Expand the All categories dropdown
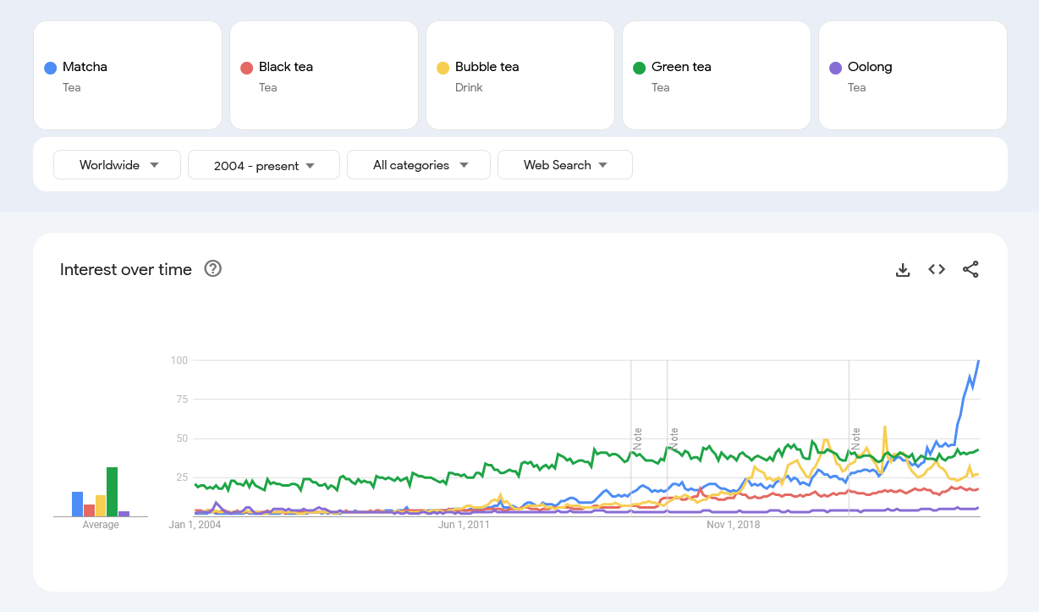This screenshot has width=1039, height=612. (419, 165)
